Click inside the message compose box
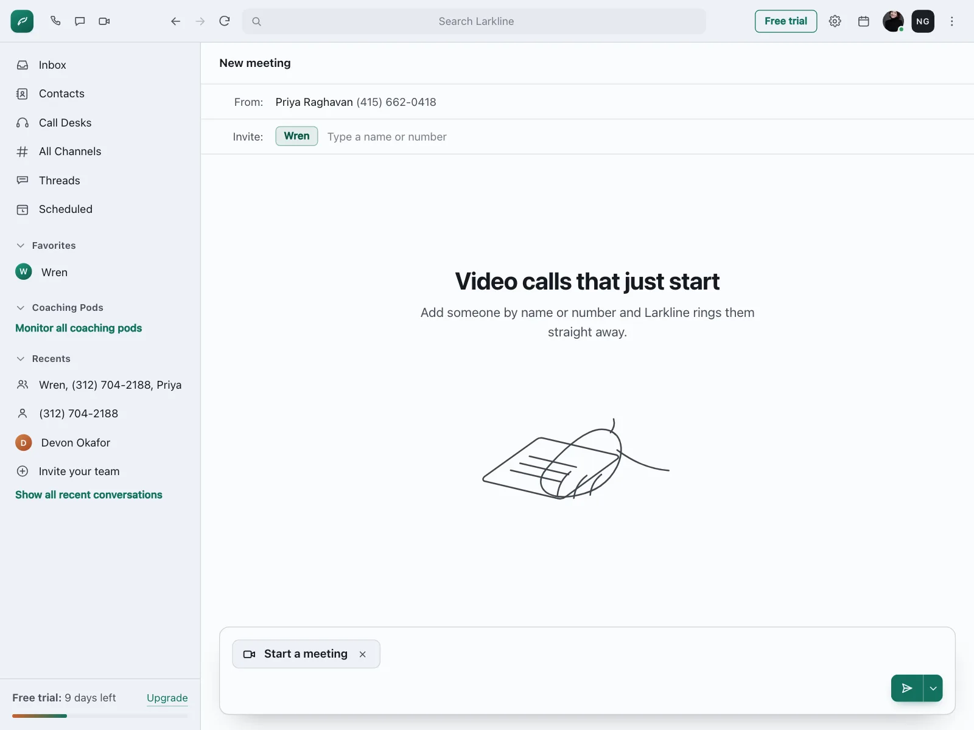 pyautogui.click(x=587, y=670)
